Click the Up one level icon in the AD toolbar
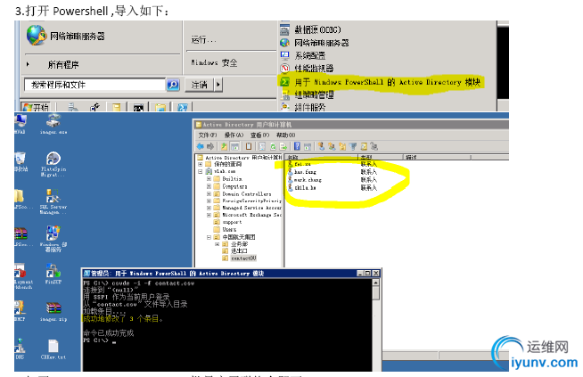Image resolution: width=583 pixels, height=377 pixels. click(225, 146)
